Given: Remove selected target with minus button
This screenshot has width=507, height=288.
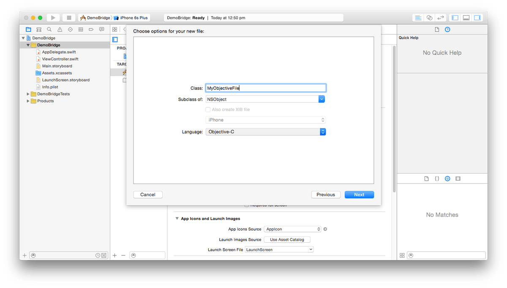Looking at the screenshot, I should (x=123, y=255).
